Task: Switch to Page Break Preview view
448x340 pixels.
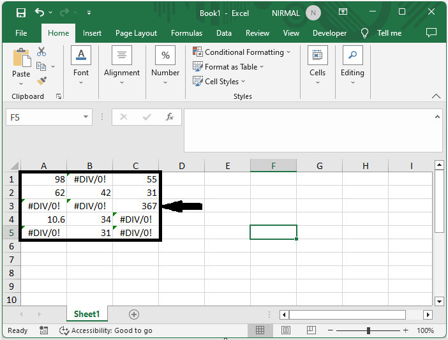Action: pos(313,330)
